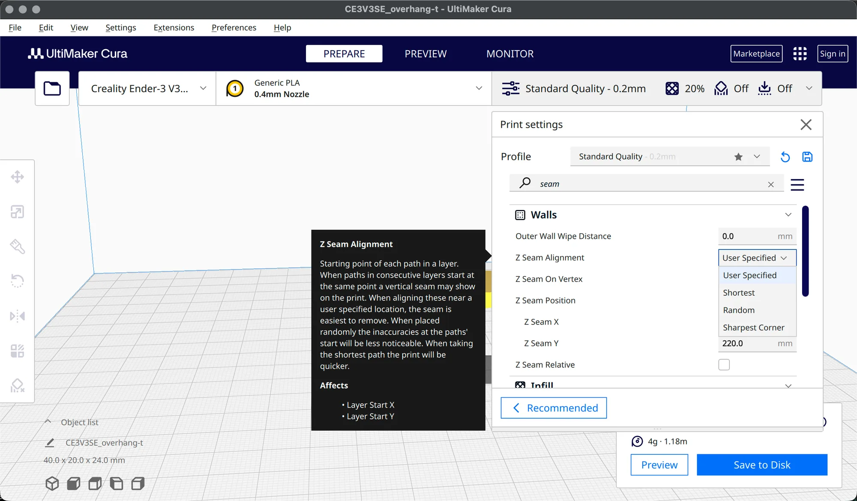
Task: Collapse the Object list
Action: coord(48,422)
